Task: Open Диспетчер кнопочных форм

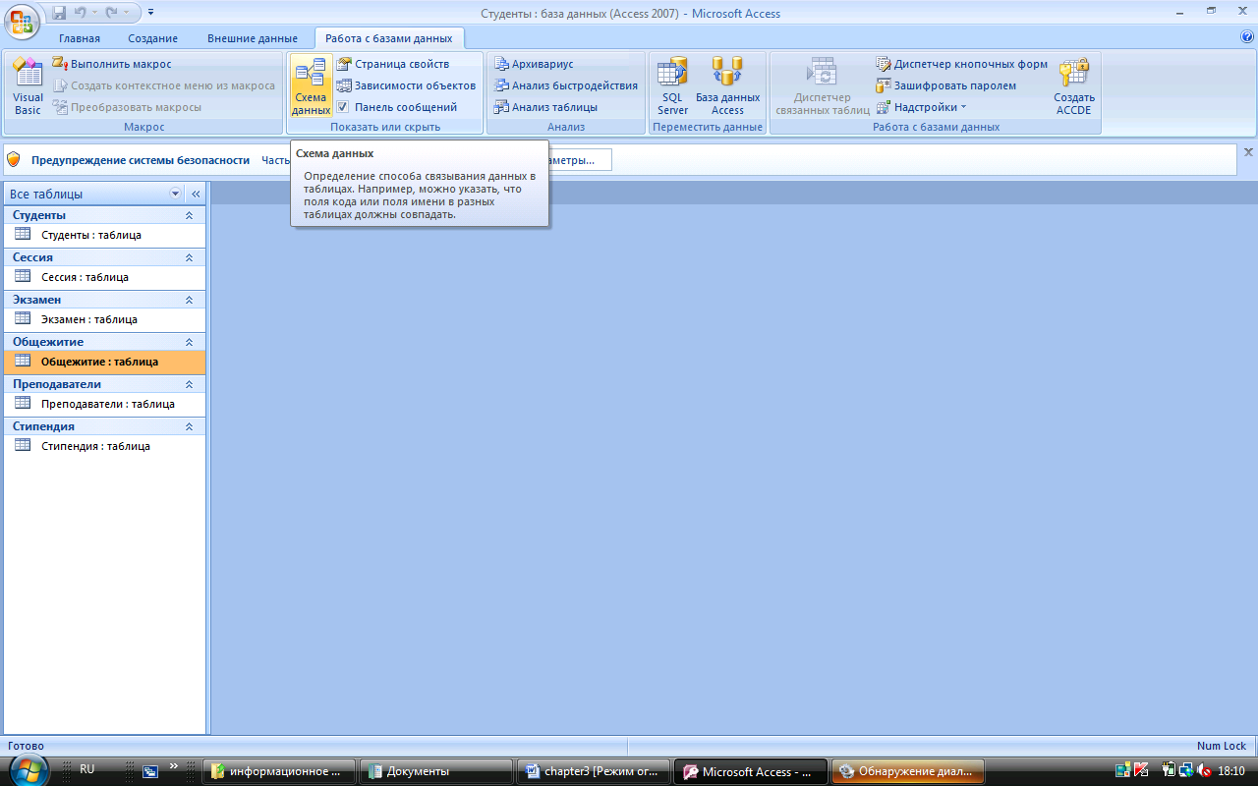Action: pos(961,64)
